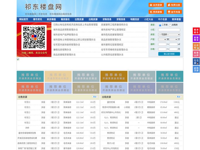Open the 出租房源 navigation item
This screenshot has width=200, height=150.
(93, 19)
